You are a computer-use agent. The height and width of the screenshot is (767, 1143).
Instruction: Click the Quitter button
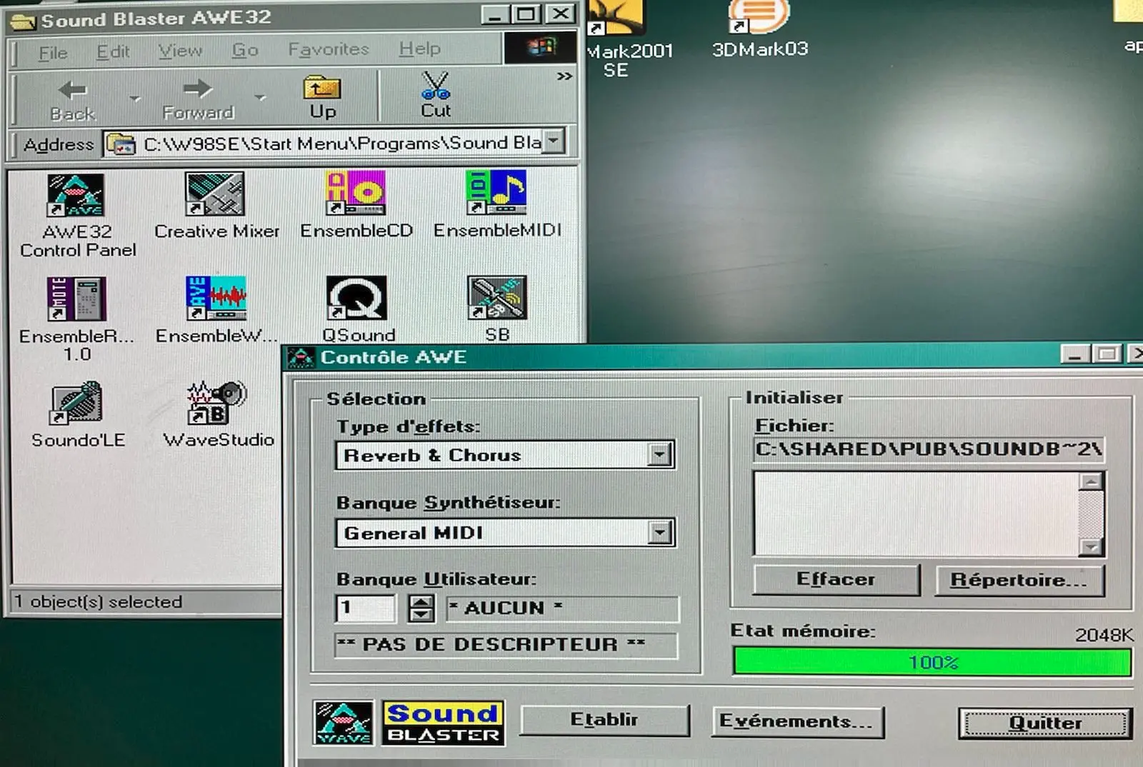point(1045,723)
